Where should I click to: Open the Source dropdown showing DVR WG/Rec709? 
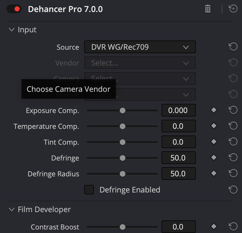[140, 47]
